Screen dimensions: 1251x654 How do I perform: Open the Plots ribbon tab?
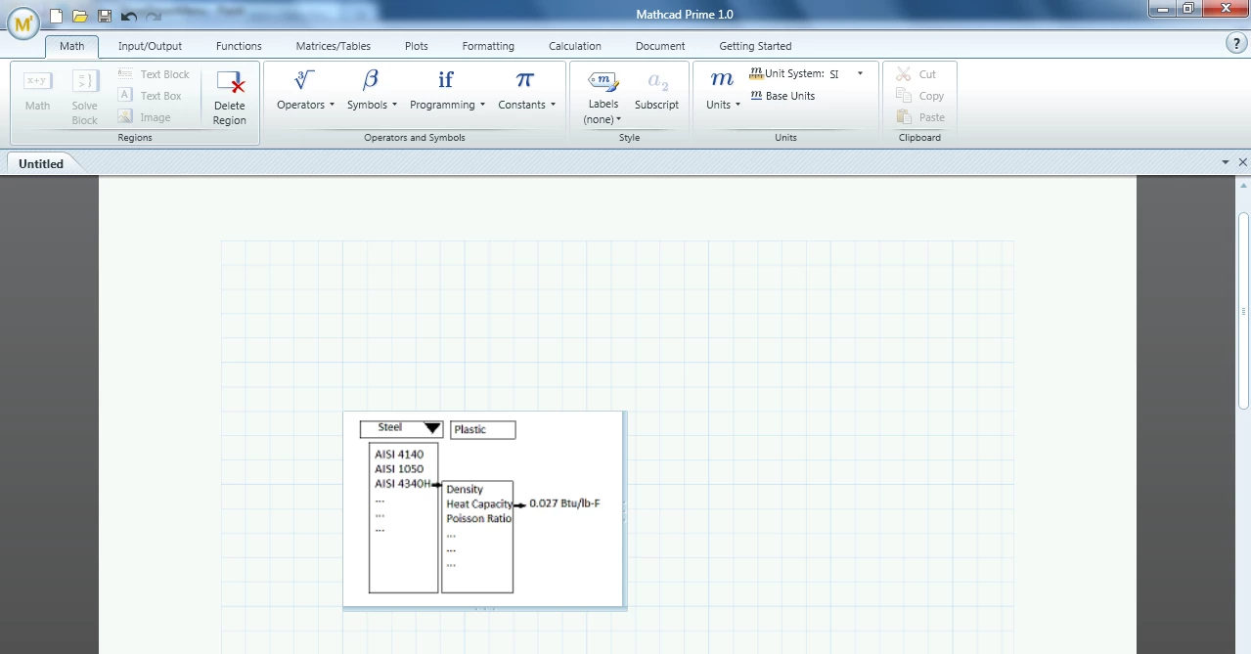point(416,46)
